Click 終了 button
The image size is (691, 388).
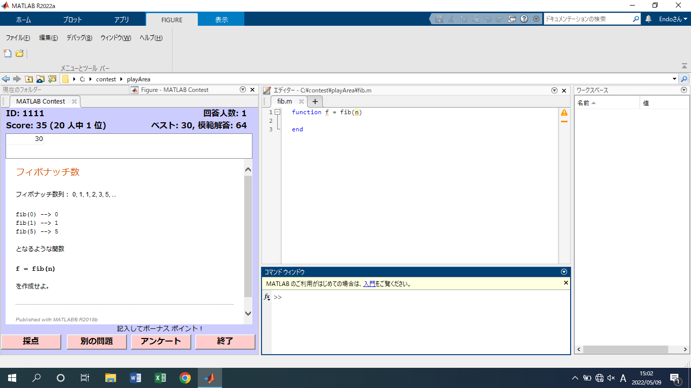point(225,342)
